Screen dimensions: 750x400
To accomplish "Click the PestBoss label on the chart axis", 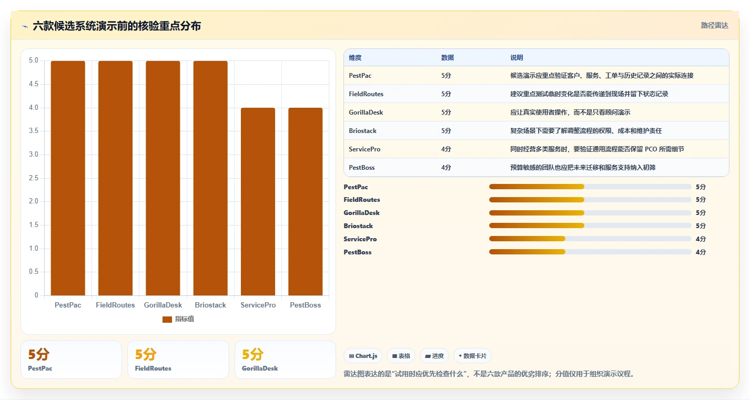I will (x=306, y=305).
